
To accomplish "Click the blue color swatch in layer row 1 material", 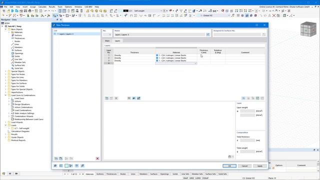I will tap(157, 55).
